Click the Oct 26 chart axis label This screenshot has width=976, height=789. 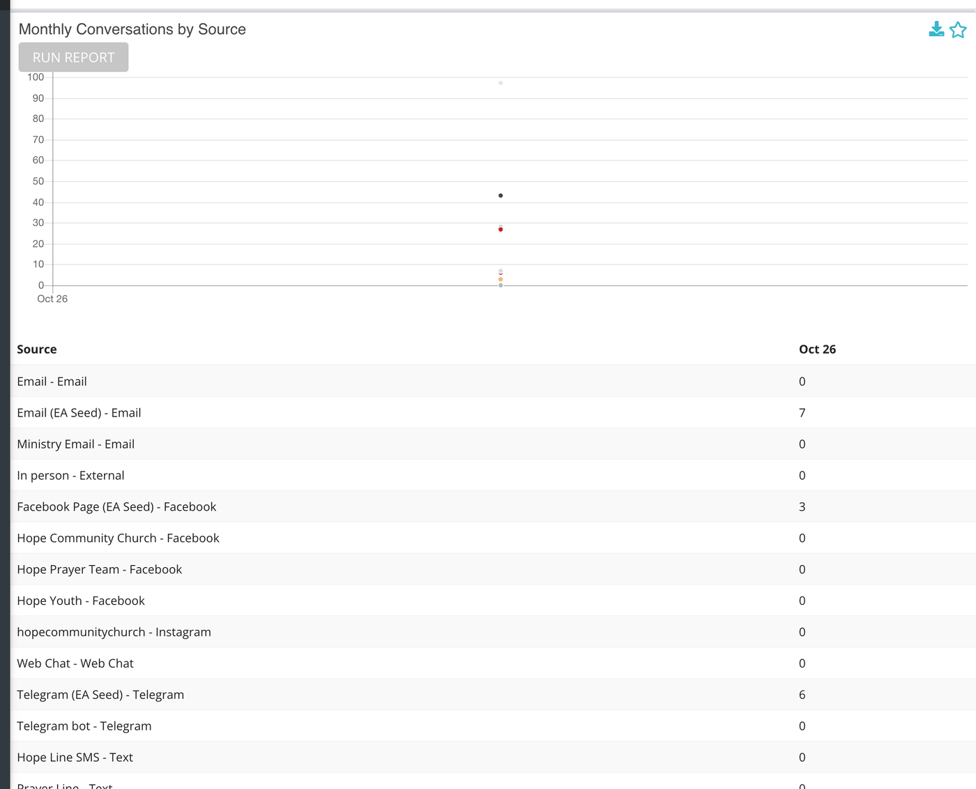52,299
